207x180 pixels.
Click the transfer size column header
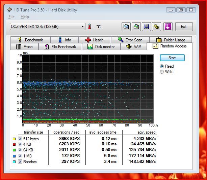click(33, 132)
